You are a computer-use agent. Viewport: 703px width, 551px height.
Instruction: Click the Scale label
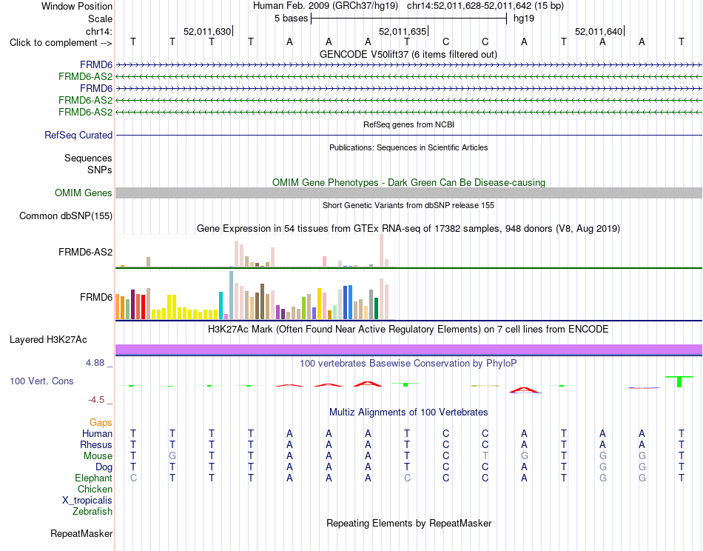click(101, 19)
